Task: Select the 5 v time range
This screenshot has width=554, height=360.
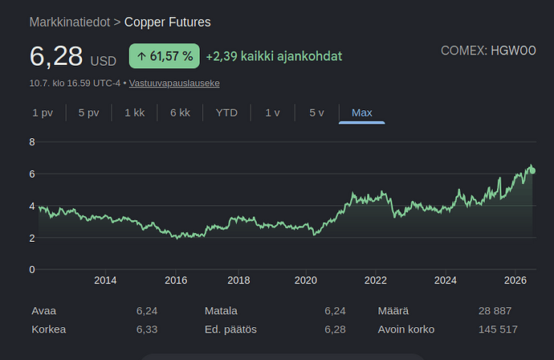Action: pos(316,112)
